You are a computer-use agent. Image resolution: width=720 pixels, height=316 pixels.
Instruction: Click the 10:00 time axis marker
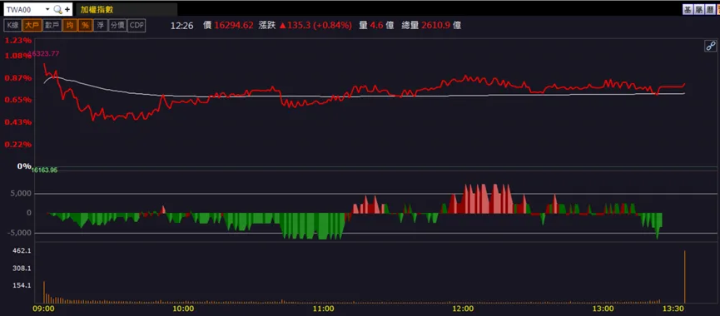[x=184, y=309]
